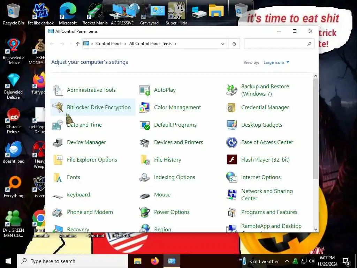Click the taskbar search box

[x=73, y=261]
